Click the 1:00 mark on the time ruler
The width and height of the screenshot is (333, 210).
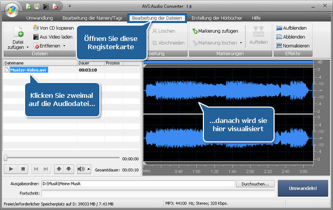point(196,172)
